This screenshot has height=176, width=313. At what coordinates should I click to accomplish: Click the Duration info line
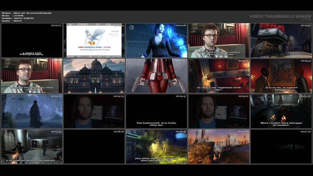point(12,21)
